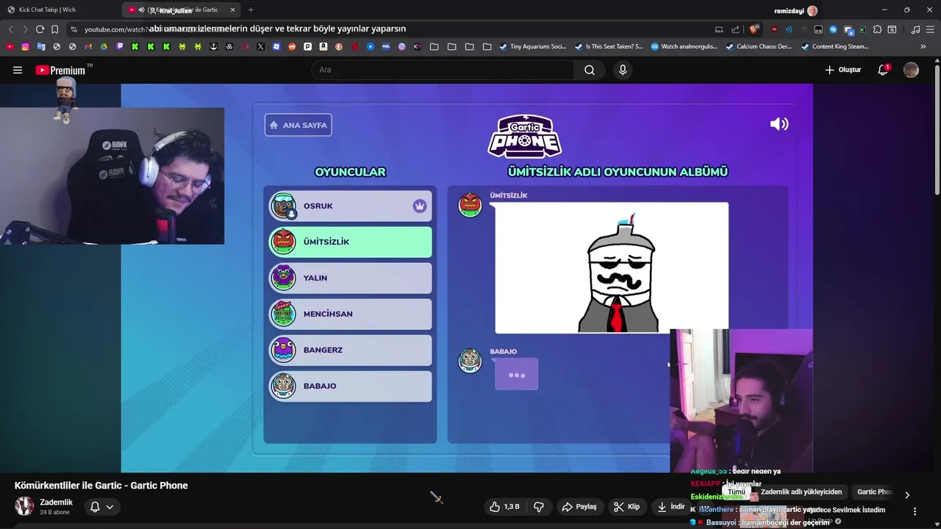Expand notification bell dropdown for Zademlik
Viewport: 941px width, 529px height.
[x=102, y=507]
